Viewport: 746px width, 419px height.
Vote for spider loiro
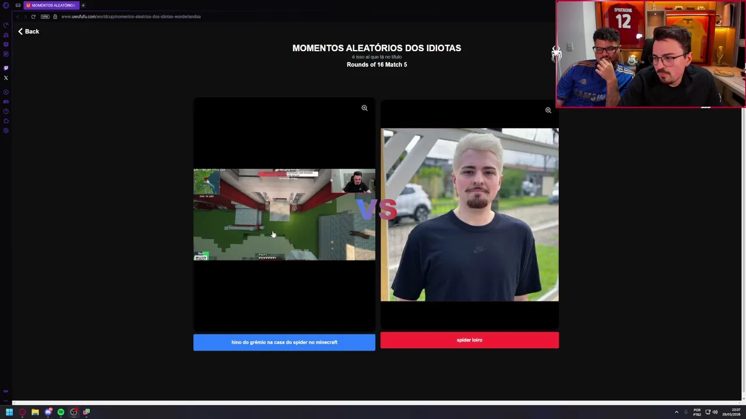(470, 340)
